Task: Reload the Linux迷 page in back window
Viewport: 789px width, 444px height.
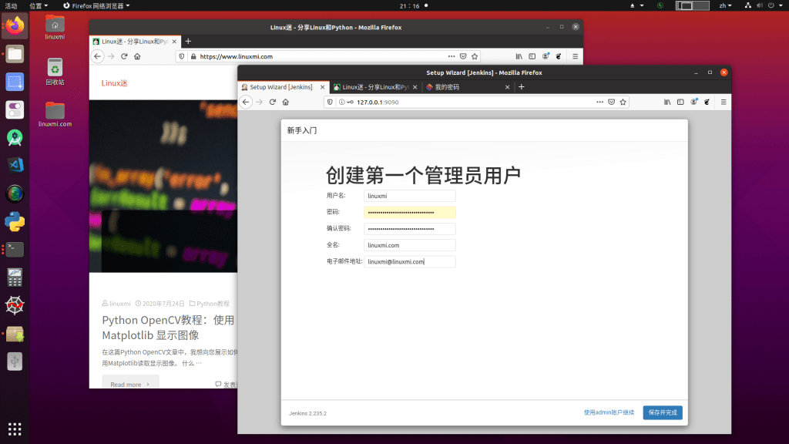Action: click(124, 56)
